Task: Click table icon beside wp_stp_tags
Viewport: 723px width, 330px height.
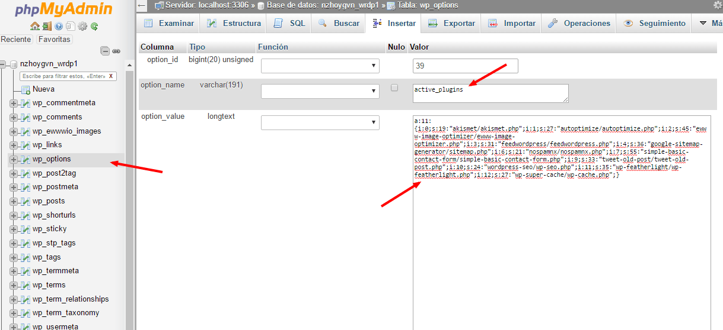Action: pyautogui.click(x=25, y=243)
